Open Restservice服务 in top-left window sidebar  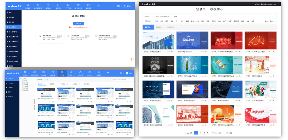click(13, 51)
